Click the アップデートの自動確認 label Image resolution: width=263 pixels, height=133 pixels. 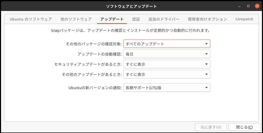click(x=100, y=54)
